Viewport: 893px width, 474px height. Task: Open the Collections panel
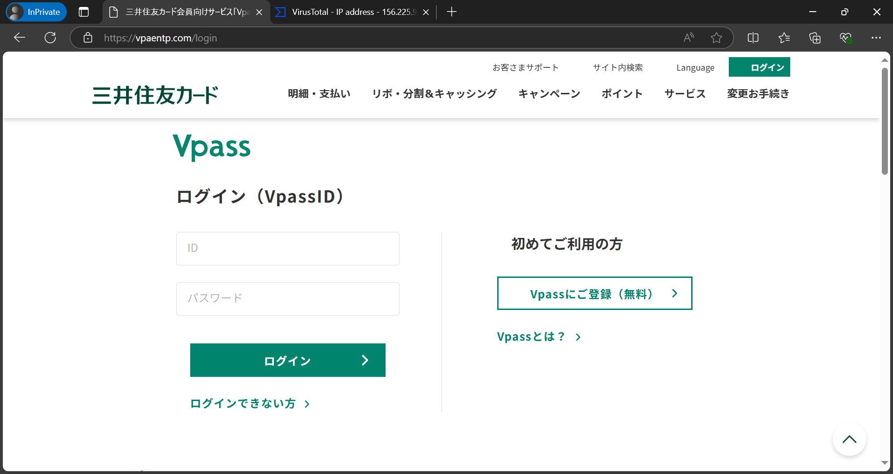(x=815, y=38)
